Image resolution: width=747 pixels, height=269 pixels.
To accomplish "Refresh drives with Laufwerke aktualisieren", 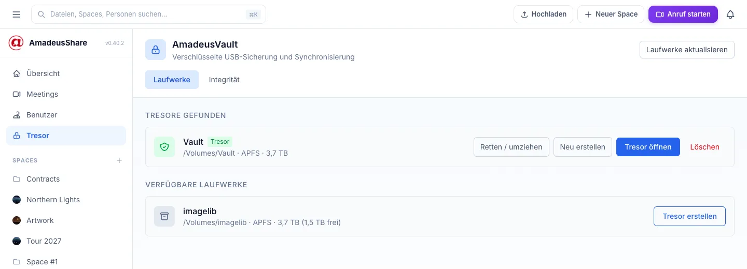I will pyautogui.click(x=687, y=50).
